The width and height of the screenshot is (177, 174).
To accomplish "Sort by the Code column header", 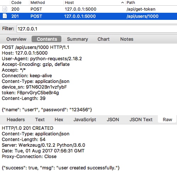I will 16,2.
